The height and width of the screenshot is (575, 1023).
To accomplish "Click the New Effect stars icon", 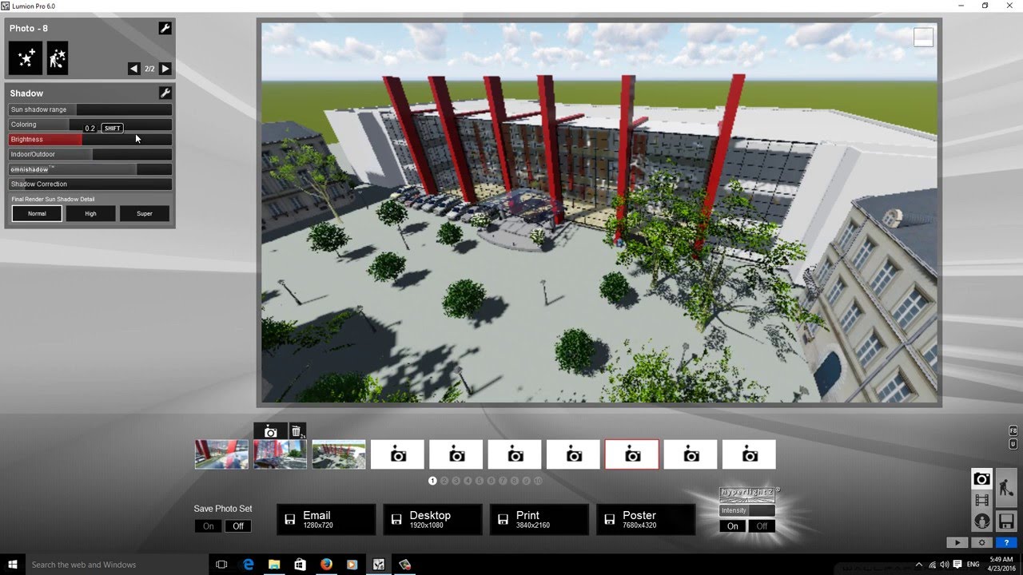I will [25, 58].
